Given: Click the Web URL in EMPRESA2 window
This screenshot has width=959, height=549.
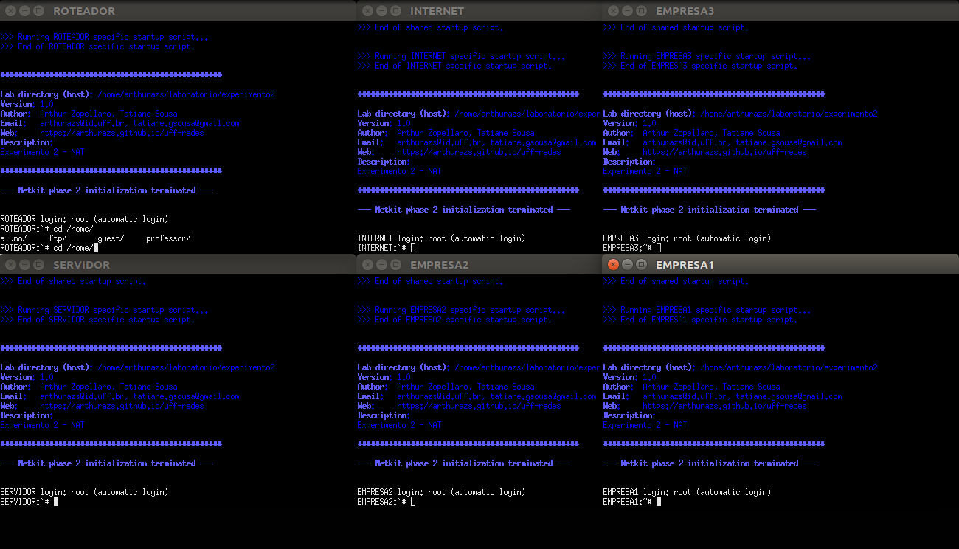Looking at the screenshot, I should coord(479,406).
